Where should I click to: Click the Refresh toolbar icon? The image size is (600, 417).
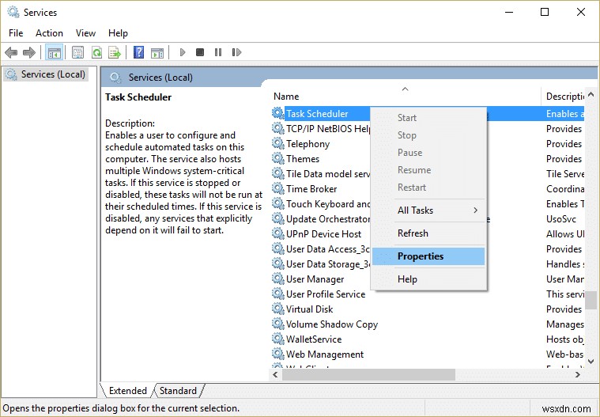point(96,52)
